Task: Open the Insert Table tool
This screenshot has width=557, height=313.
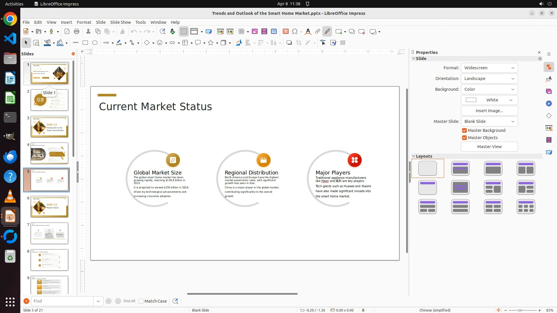Action: click(x=241, y=32)
